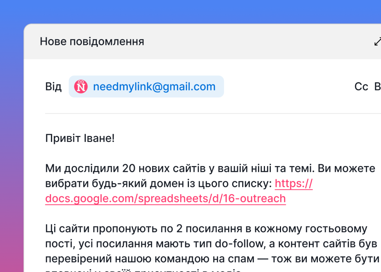Click the empty line below the greeting
381x272 pixels.
point(157,153)
